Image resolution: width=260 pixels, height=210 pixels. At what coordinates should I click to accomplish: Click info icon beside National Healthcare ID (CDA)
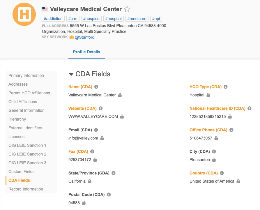[x=250, y=108]
